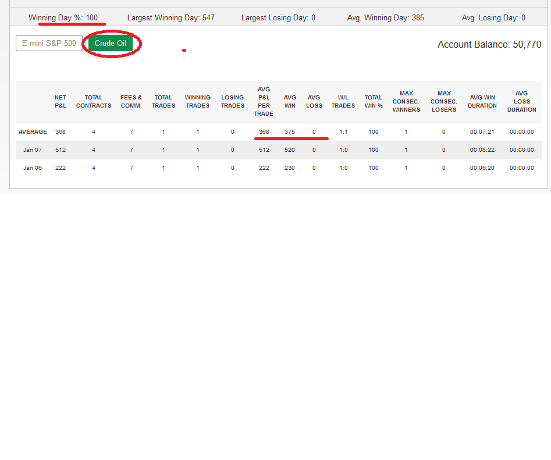Click Avg P&L per trade 222 for Jan 06
The height and width of the screenshot is (460, 551).
point(264,168)
